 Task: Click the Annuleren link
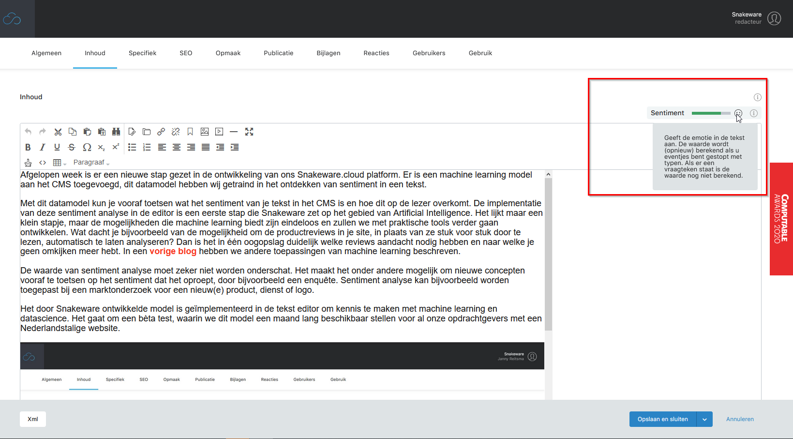pyautogui.click(x=740, y=419)
